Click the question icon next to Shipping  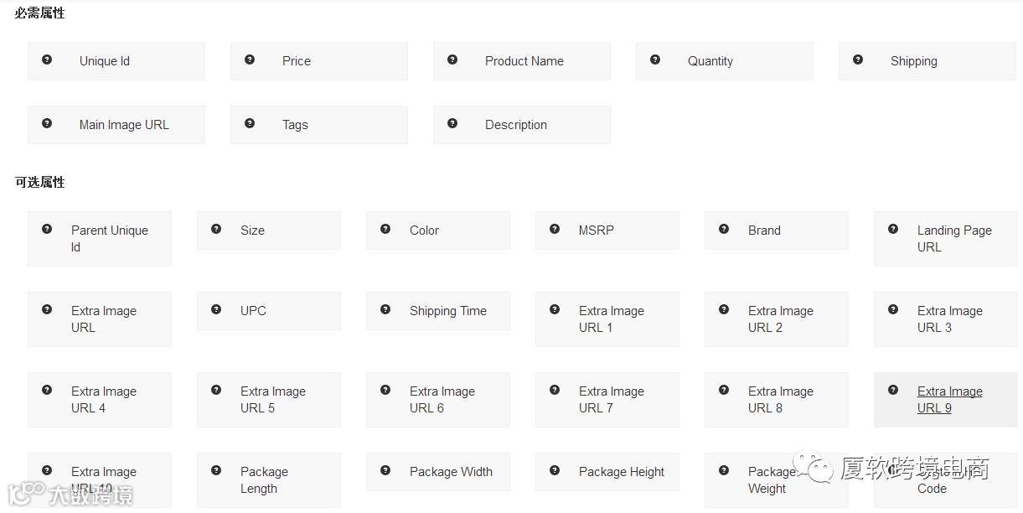point(858,60)
